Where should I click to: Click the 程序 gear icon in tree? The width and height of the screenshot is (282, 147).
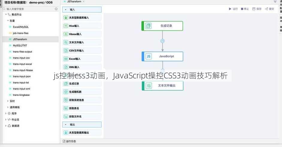point(9,113)
